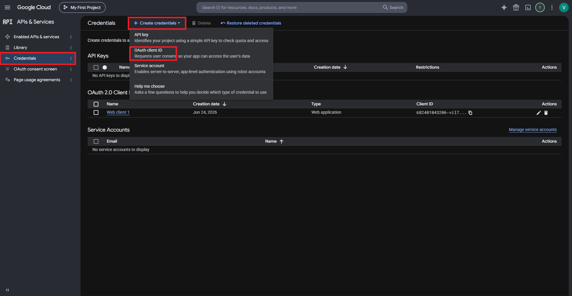The height and width of the screenshot is (296, 572).
Task: Open the My First Project selector
Action: point(82,7)
